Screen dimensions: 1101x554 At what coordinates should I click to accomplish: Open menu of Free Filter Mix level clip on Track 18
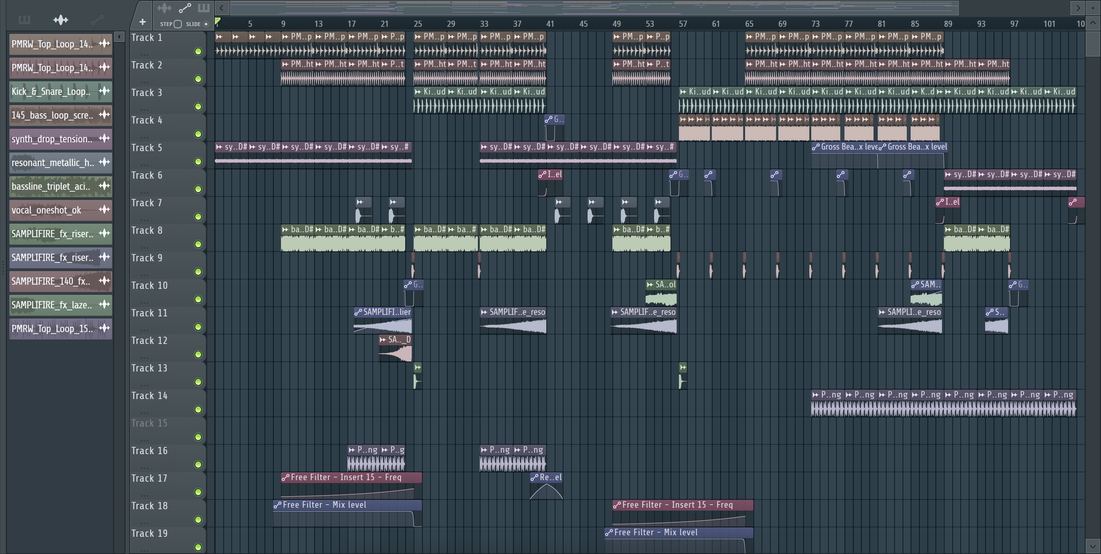click(278, 505)
